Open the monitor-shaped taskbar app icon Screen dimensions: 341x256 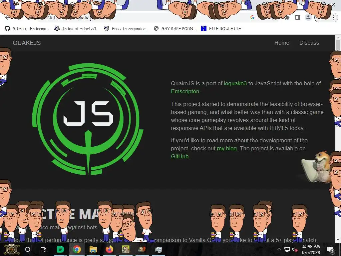coord(159,249)
